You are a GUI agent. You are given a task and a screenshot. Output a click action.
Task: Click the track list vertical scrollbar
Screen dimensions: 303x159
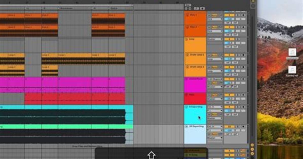(x=253, y=75)
